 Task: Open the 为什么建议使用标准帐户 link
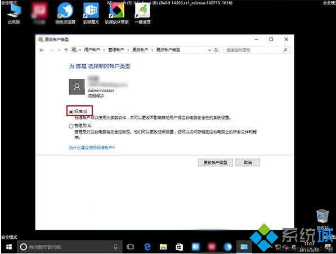click(x=92, y=148)
